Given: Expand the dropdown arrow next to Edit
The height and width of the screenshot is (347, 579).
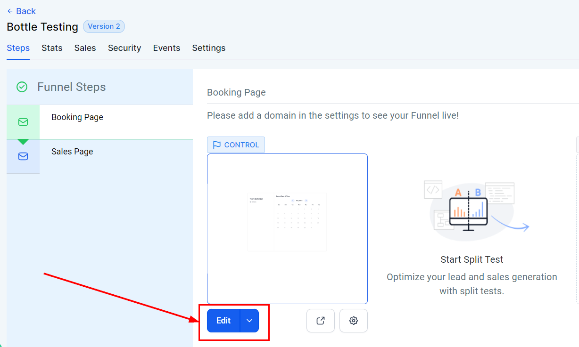Looking at the screenshot, I should coord(249,321).
